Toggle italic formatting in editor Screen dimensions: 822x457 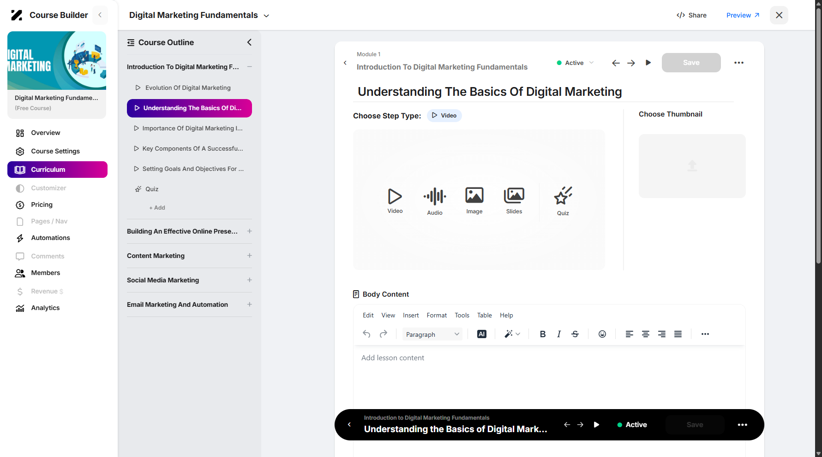tap(558, 334)
